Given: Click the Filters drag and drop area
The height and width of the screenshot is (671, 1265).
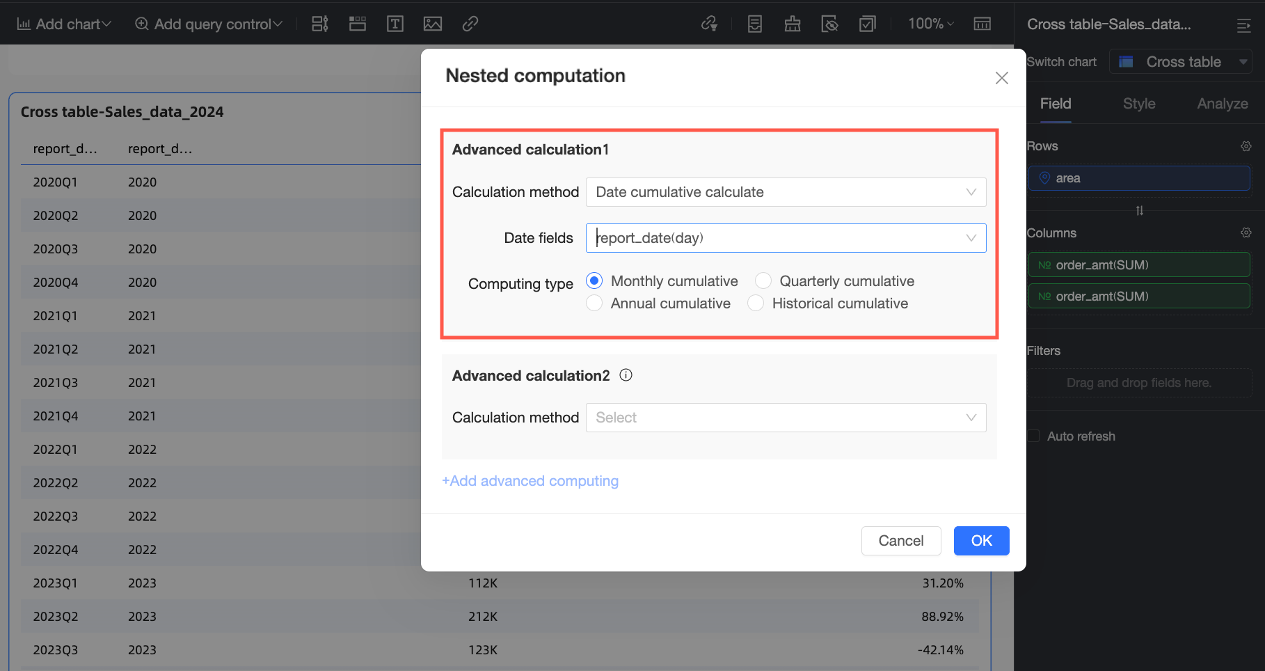Looking at the screenshot, I should 1139,383.
